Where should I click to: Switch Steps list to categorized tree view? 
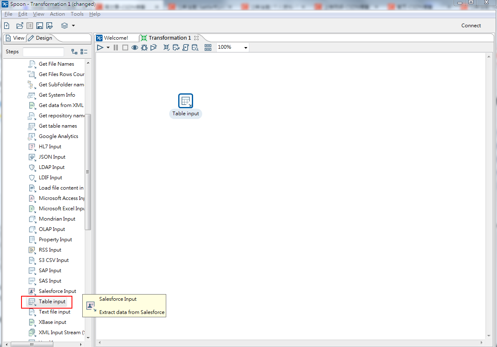click(75, 51)
